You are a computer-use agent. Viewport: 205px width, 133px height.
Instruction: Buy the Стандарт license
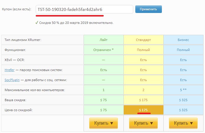pos(144,123)
